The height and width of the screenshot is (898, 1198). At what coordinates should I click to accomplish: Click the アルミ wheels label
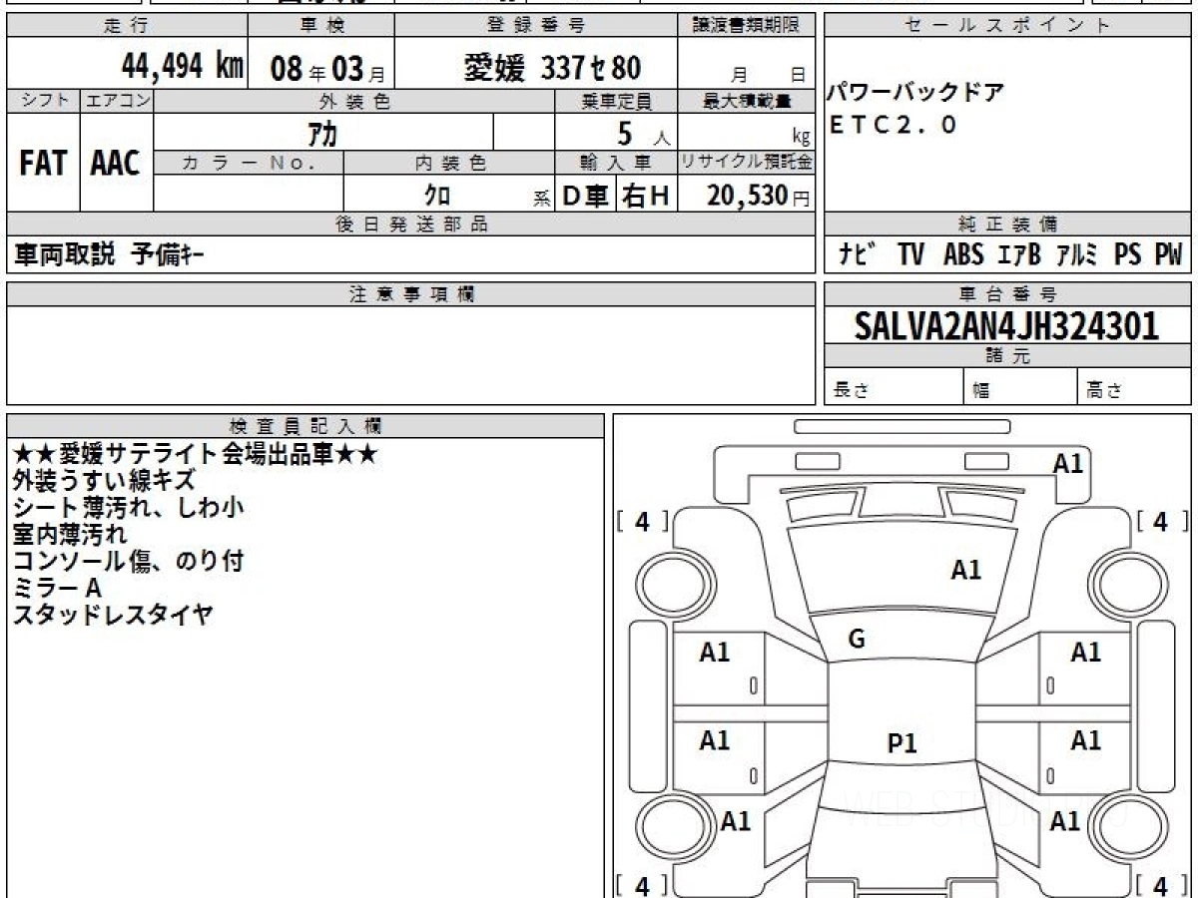(1077, 255)
